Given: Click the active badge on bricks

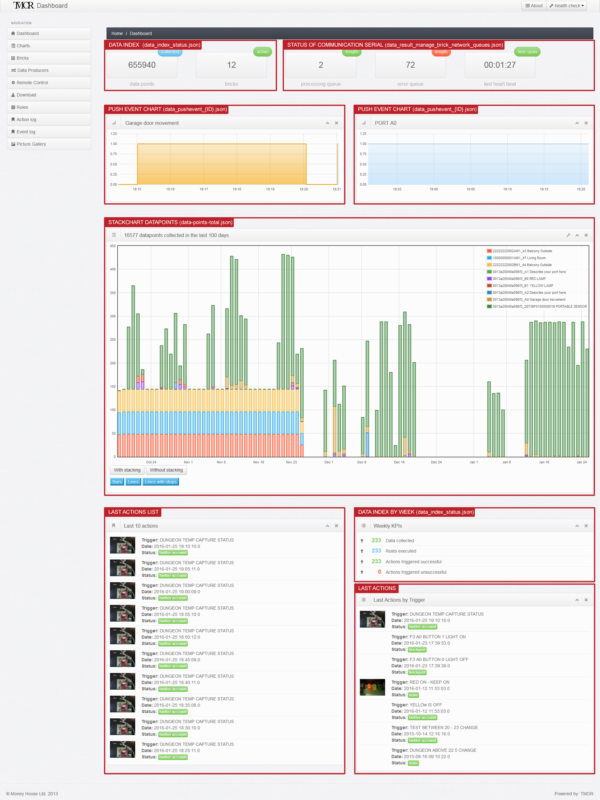Looking at the screenshot, I should pyautogui.click(x=262, y=52).
